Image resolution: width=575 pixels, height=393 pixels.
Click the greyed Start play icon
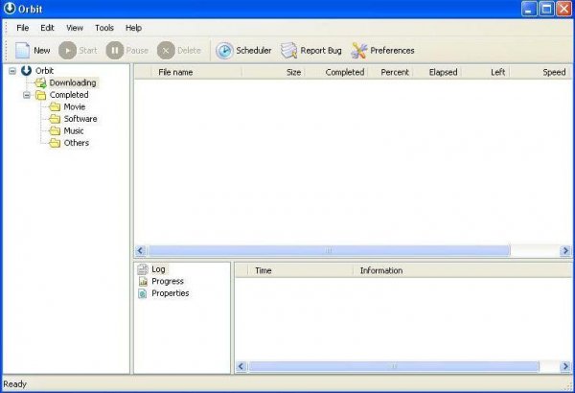pyautogui.click(x=67, y=50)
